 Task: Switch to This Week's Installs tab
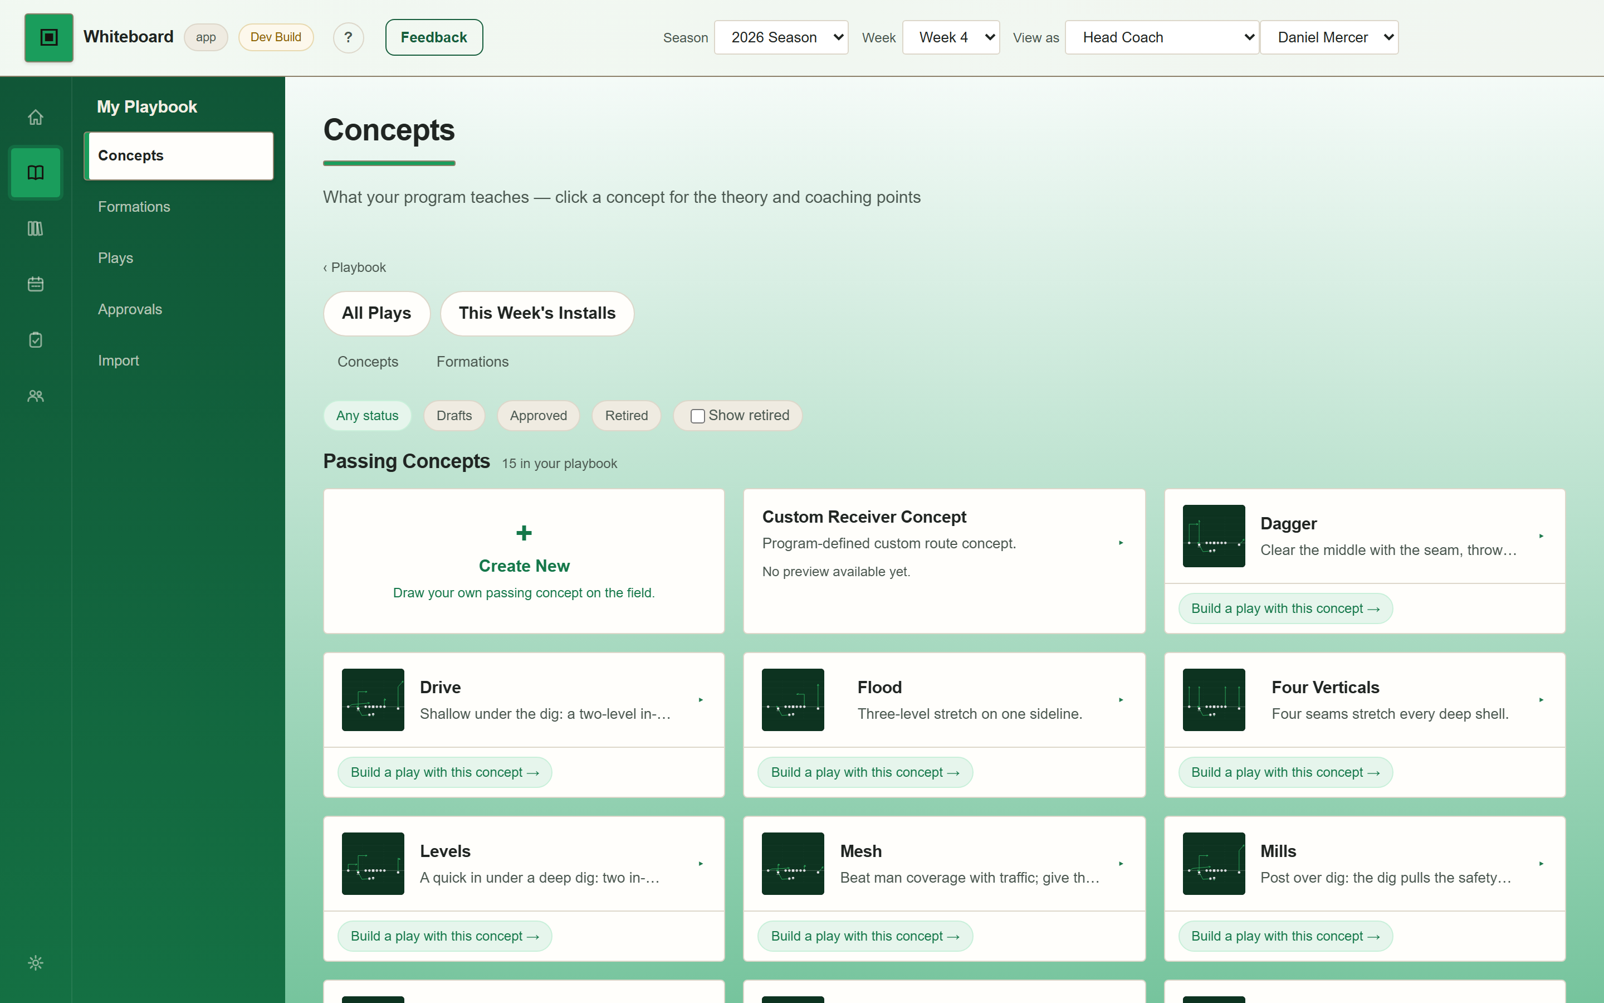click(537, 313)
